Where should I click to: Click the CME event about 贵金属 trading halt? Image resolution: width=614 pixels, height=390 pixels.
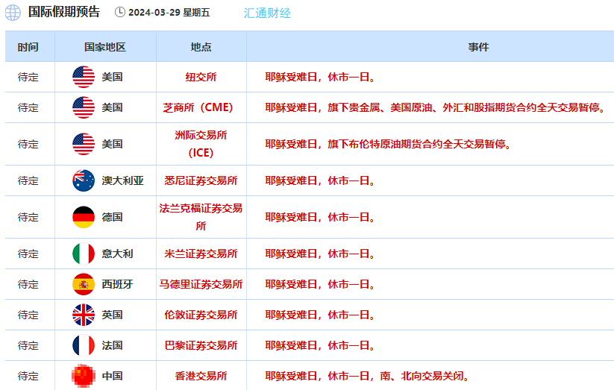(x=436, y=107)
